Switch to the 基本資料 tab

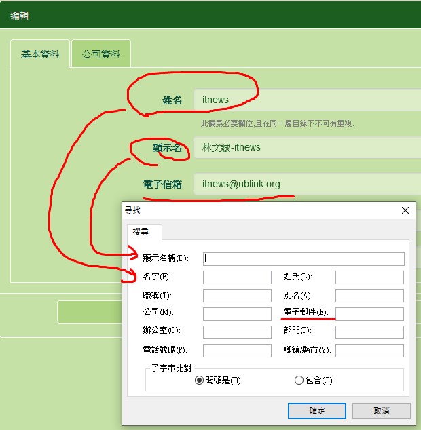[x=40, y=54]
